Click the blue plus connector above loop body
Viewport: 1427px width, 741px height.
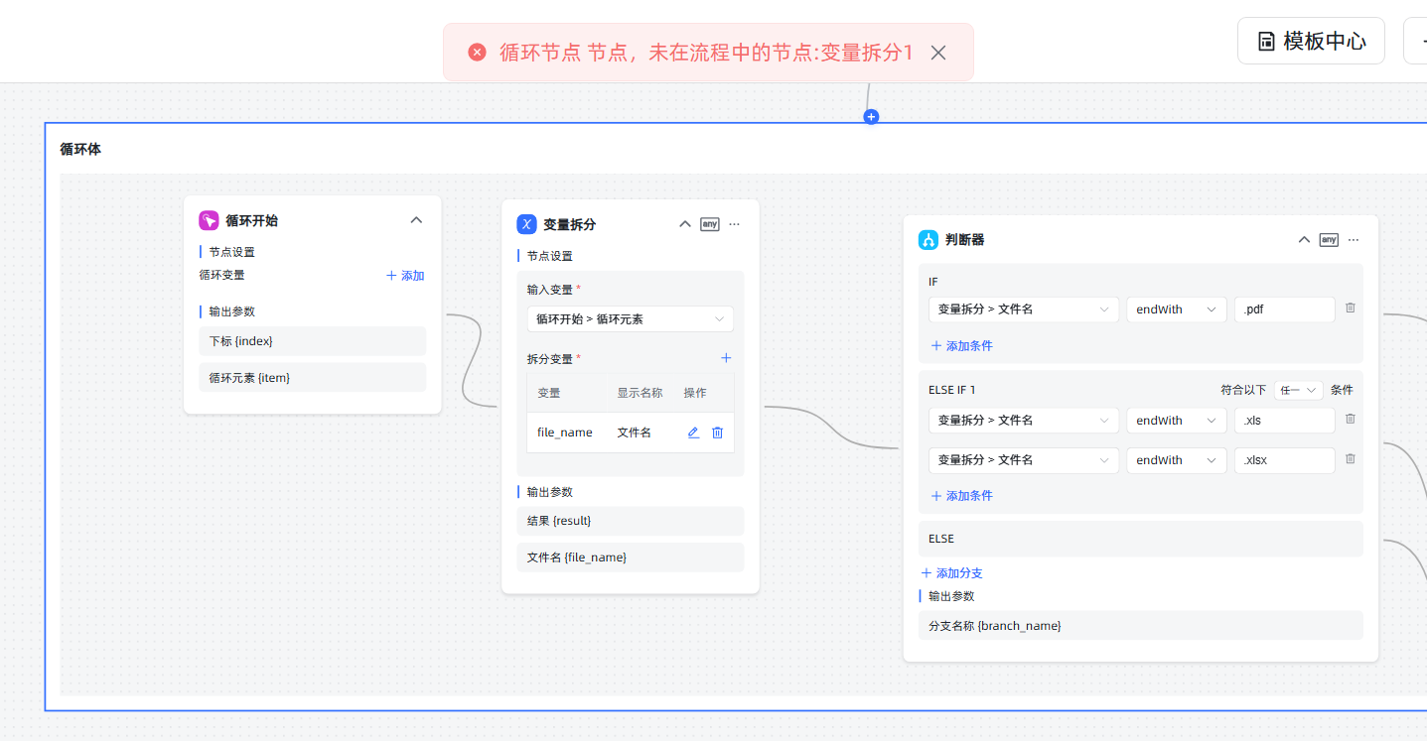[x=871, y=117]
